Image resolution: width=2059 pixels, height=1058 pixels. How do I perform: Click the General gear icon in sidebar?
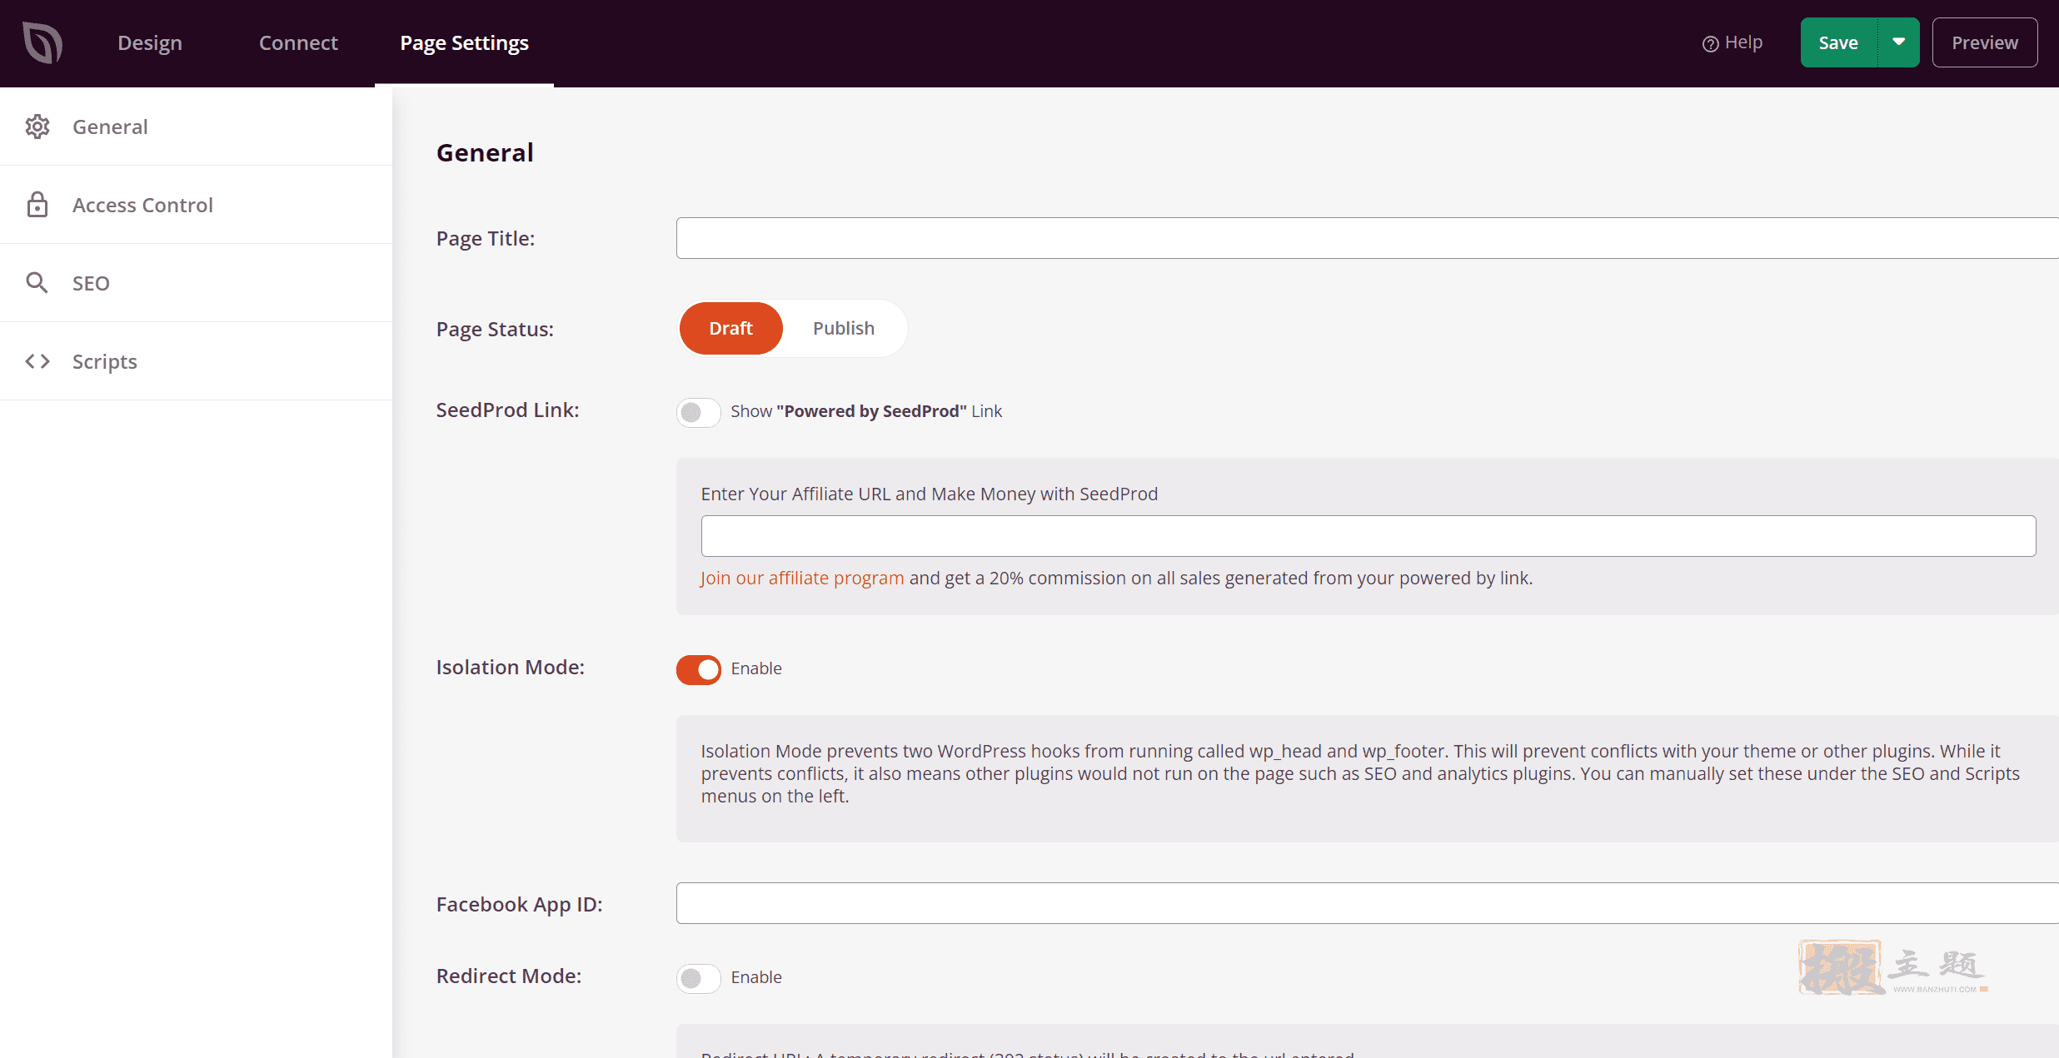click(x=37, y=127)
